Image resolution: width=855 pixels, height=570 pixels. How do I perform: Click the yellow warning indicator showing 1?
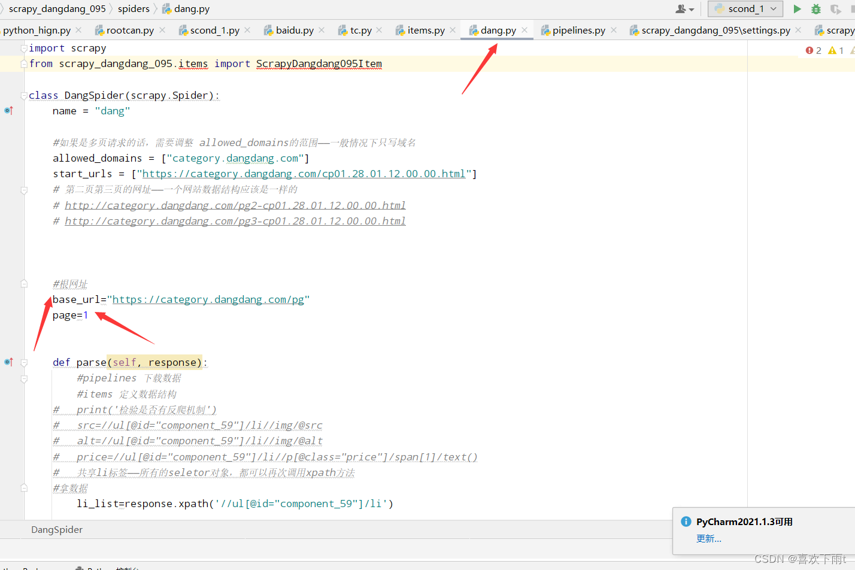(x=836, y=50)
